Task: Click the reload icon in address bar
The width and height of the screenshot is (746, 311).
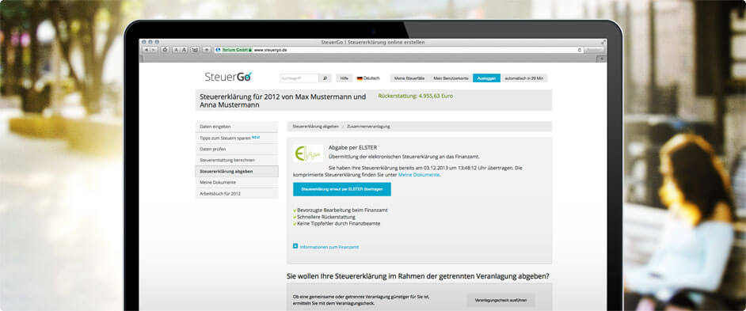Action: (580, 50)
